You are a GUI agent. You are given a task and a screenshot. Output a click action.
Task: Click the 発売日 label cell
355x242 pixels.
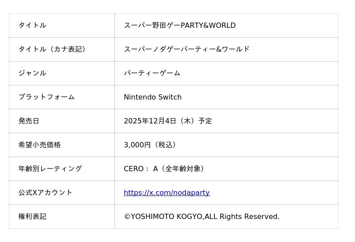(29, 121)
